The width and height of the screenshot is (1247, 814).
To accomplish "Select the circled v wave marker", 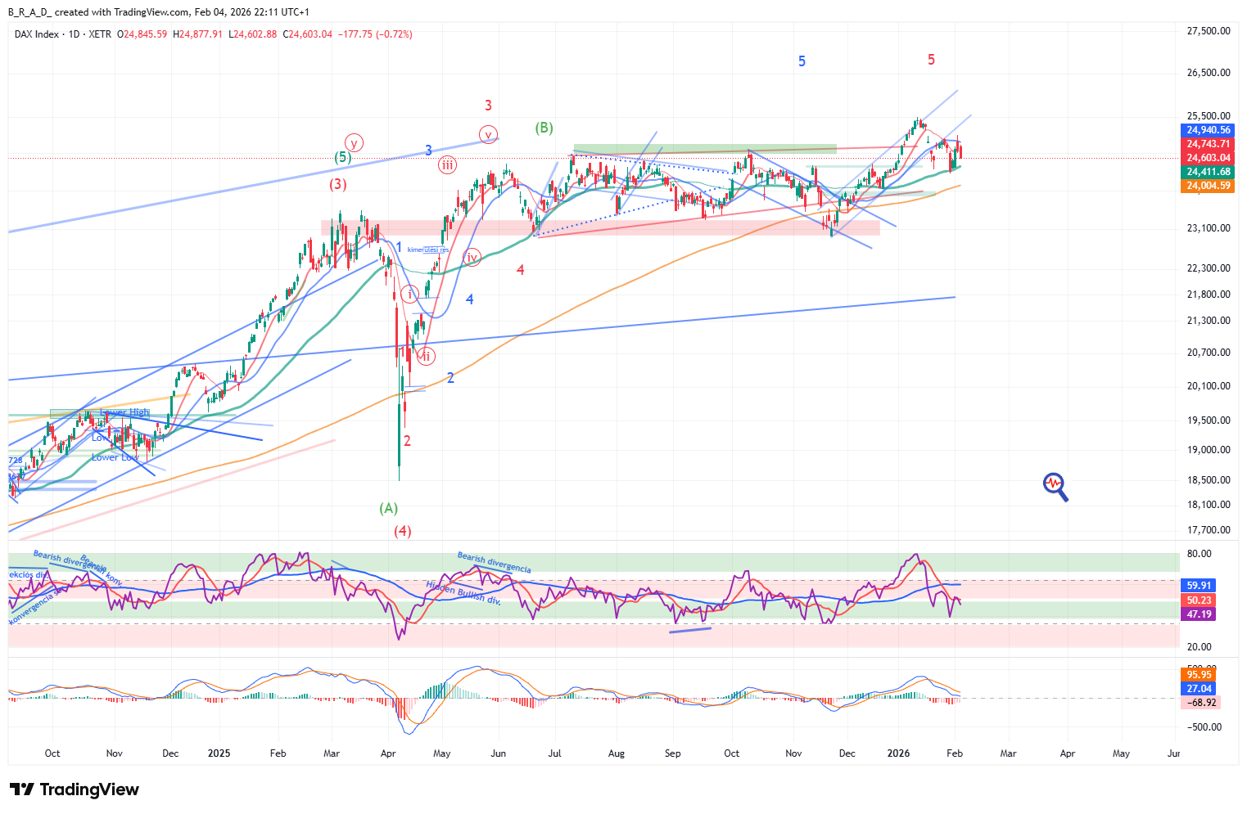I will [x=488, y=134].
